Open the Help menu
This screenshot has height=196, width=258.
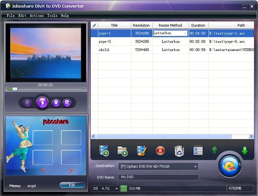click(65, 15)
